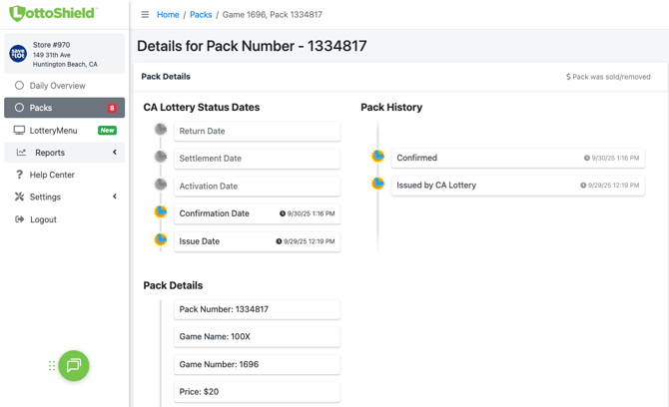Click the Confirmed history timeline marker
Viewport: 669px width, 407px height.
point(378,157)
